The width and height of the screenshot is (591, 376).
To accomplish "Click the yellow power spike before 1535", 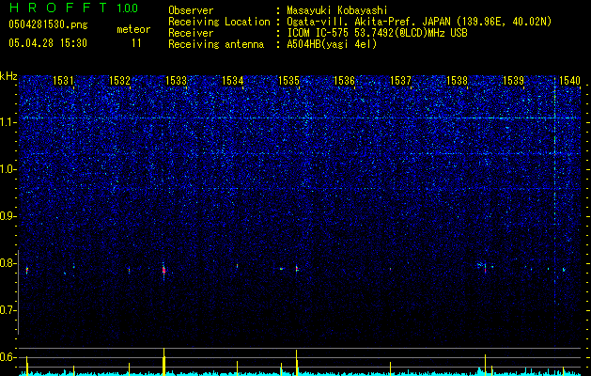I will pyautogui.click(x=297, y=363).
